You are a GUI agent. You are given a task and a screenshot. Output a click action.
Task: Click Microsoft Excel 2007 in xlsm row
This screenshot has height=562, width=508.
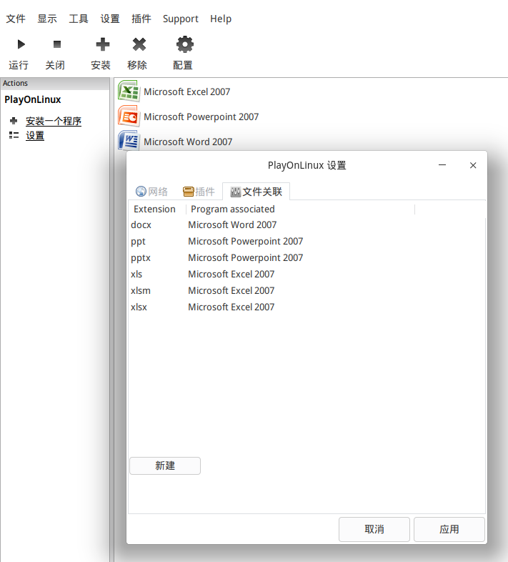(x=231, y=291)
